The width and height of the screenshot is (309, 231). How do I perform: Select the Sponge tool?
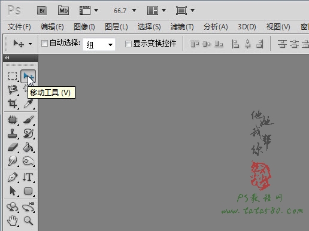[28, 161]
